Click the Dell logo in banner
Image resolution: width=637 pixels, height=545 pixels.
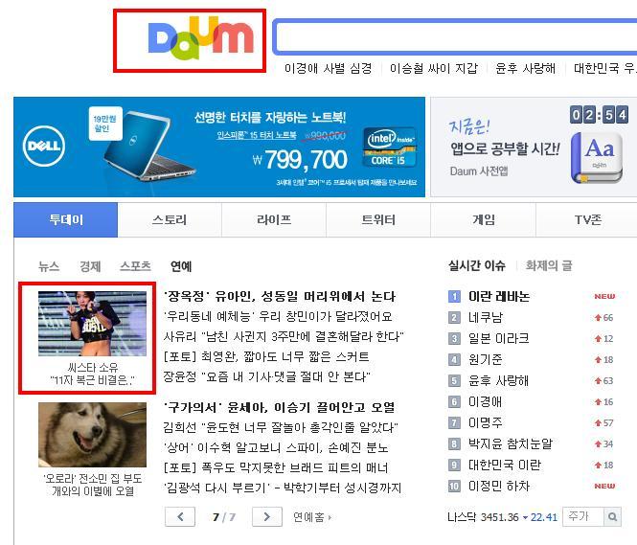[44, 146]
